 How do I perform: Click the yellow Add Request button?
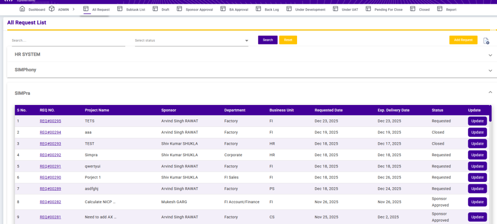tap(463, 40)
